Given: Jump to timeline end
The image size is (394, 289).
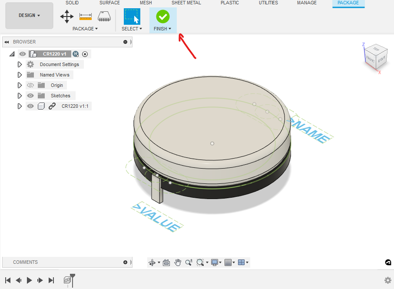Looking at the screenshot, I should (51, 280).
